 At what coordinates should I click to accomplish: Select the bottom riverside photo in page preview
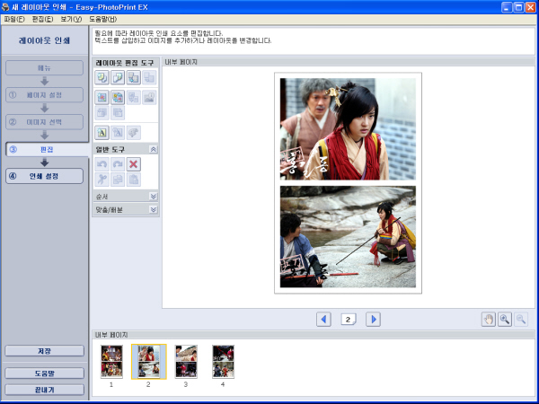pos(348,237)
